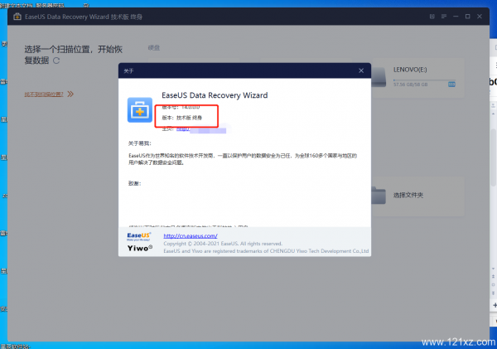Image resolution: width=497 pixels, height=349 pixels.
Task: Click the EaseUS Data Recovery Wizard heading
Action: click(215, 95)
